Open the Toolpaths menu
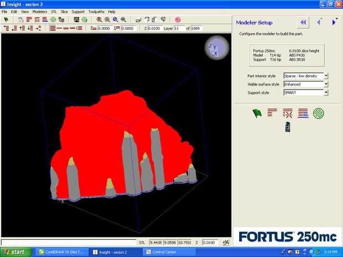Viewport: 343px width, 257px height. [x=97, y=11]
